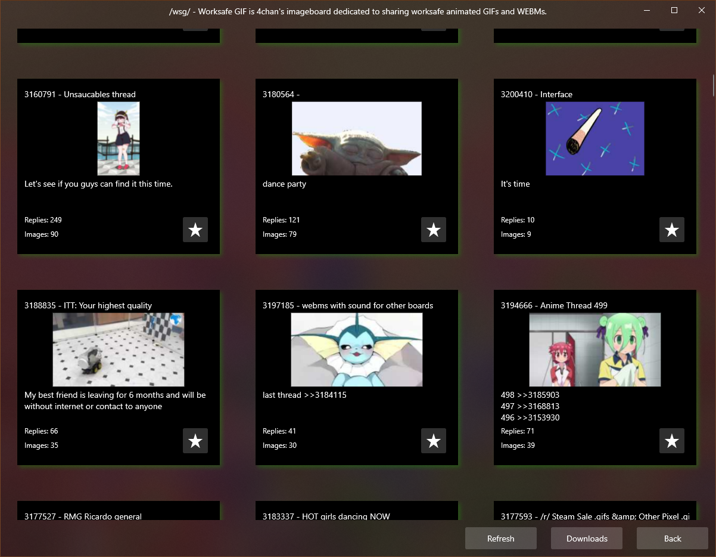Screen dimensions: 716x557
Task: Click "Replies: 249" in the Unsaucables card
Action: pos(43,220)
